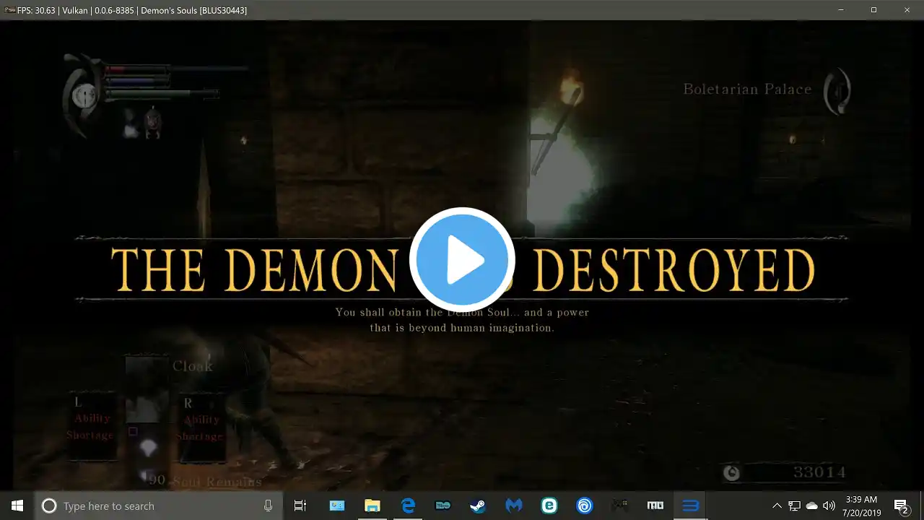Open Malwarebytes from the taskbar

(x=513, y=506)
